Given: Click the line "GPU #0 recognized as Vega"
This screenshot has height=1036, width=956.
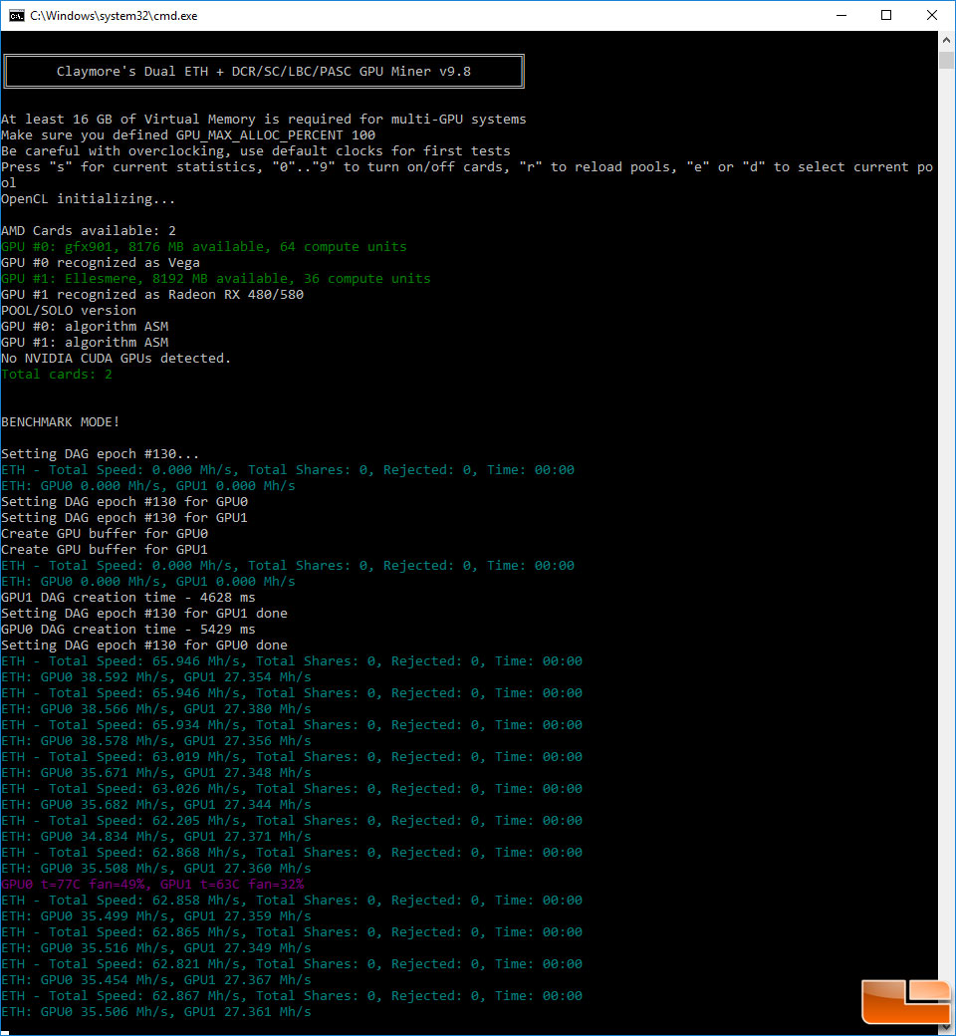Looking at the screenshot, I should point(101,262).
